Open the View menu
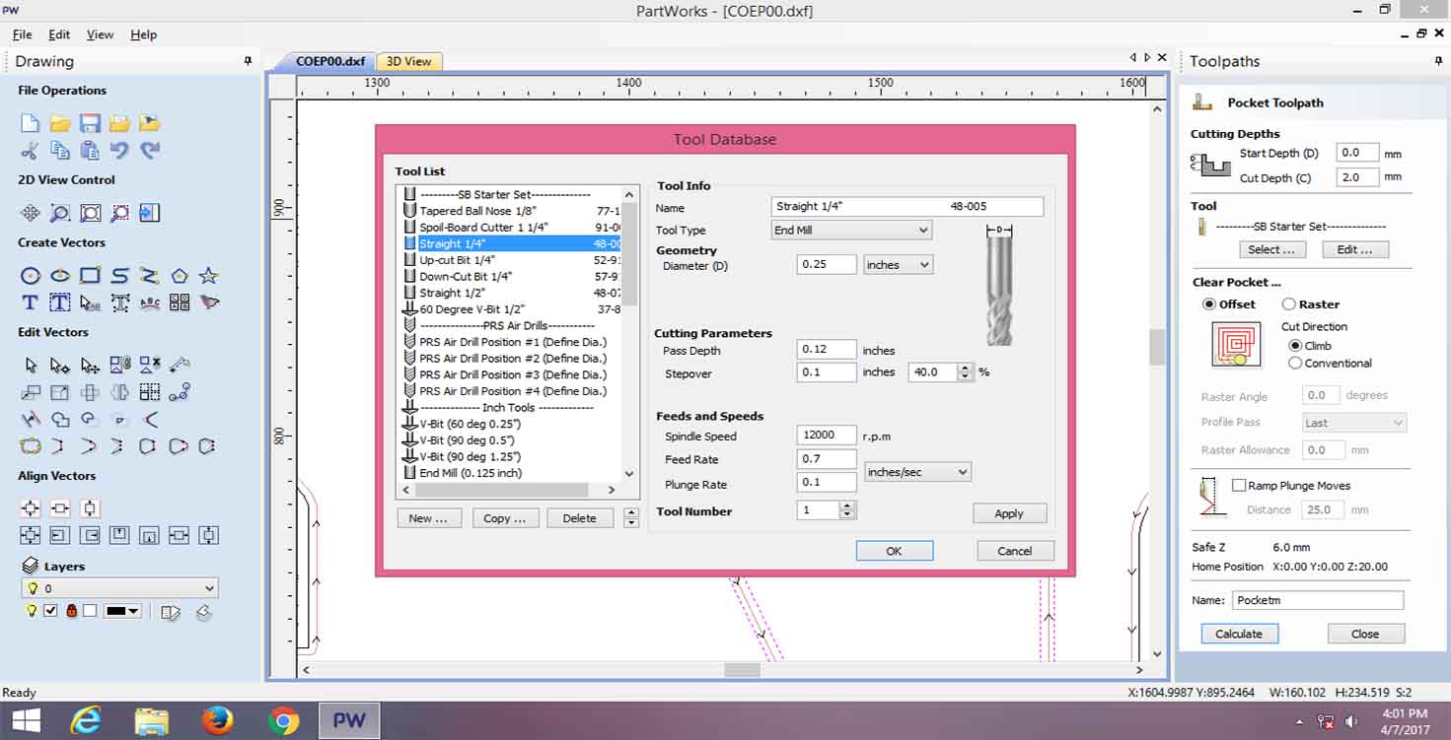Viewport: 1451px width, 740px height. pyautogui.click(x=100, y=34)
